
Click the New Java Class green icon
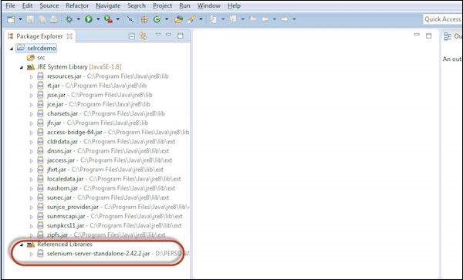click(x=157, y=19)
